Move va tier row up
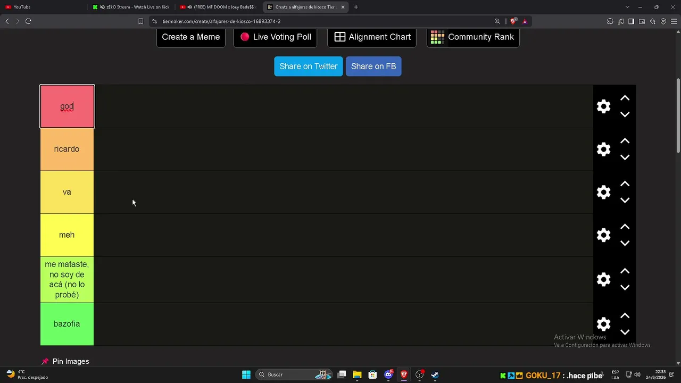Image resolution: width=681 pixels, height=383 pixels. tap(625, 184)
